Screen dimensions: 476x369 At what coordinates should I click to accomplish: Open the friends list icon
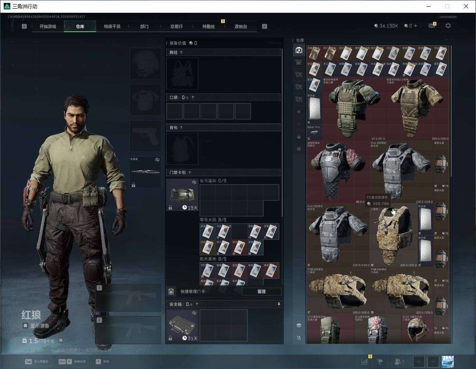398,362
